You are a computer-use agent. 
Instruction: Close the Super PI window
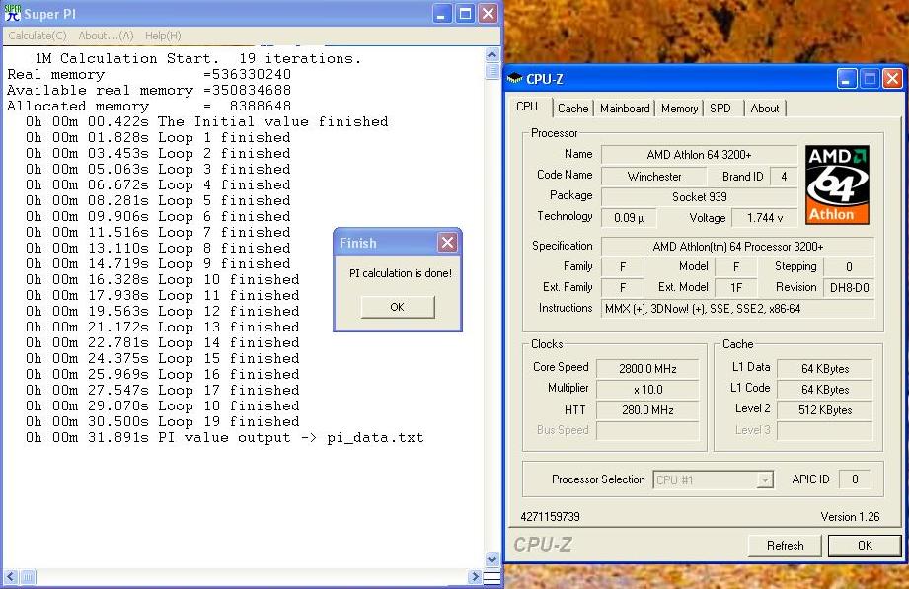[489, 14]
